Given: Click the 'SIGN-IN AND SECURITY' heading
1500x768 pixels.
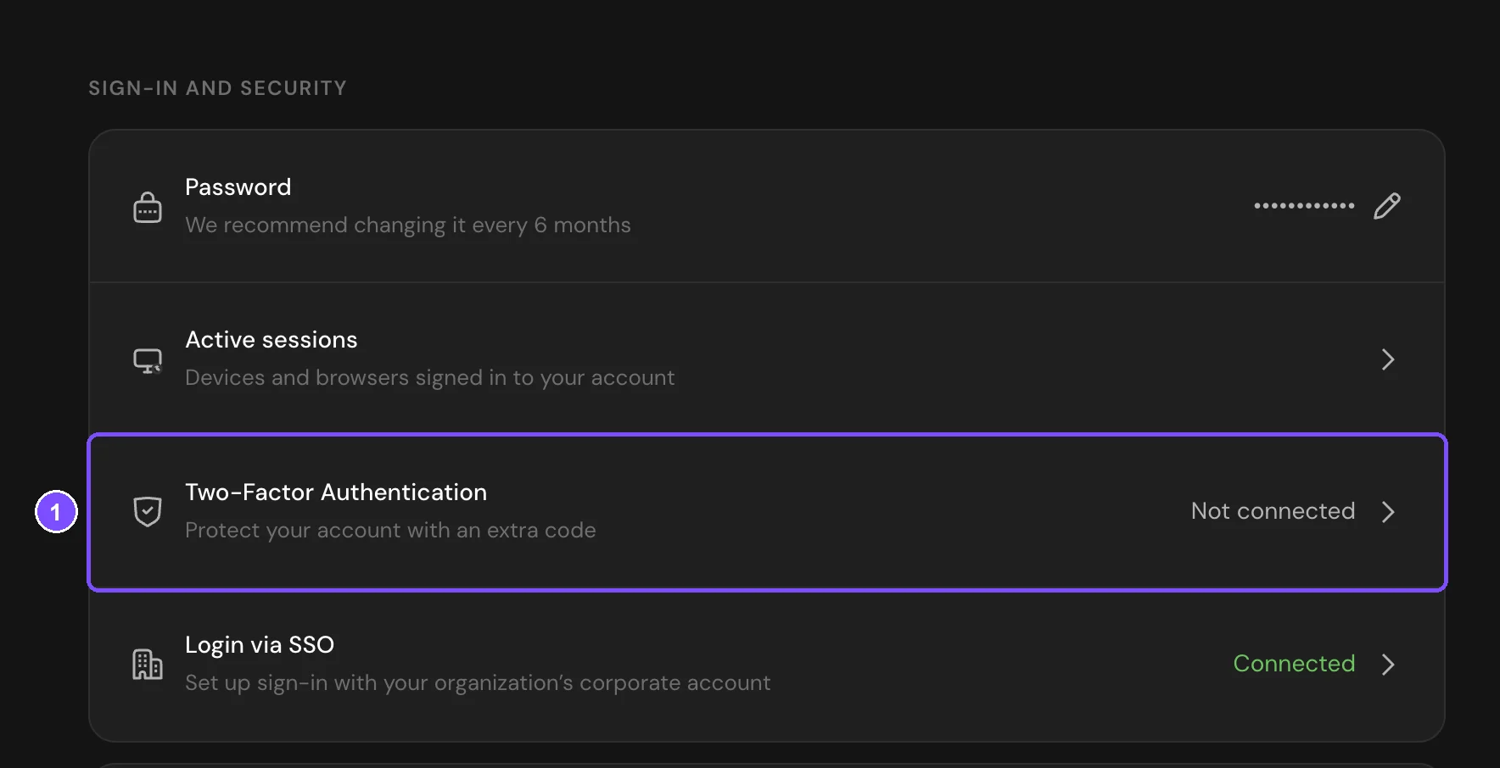Looking at the screenshot, I should tap(218, 88).
